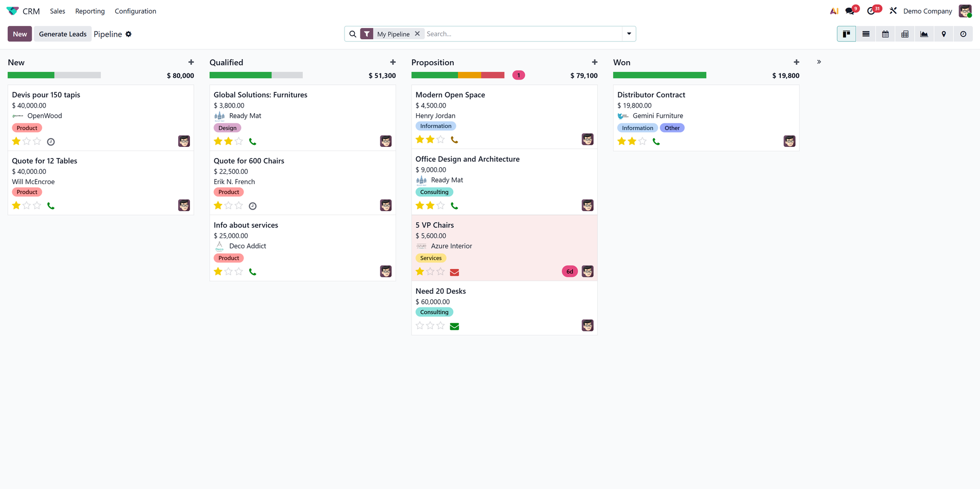Open the Reporting menu
This screenshot has height=489, width=980.
tap(89, 11)
